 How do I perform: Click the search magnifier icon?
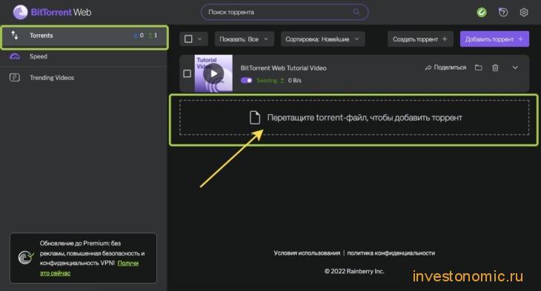point(356,12)
